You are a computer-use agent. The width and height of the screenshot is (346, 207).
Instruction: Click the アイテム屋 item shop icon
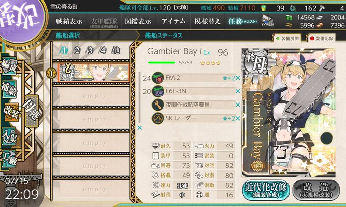pos(267,21)
